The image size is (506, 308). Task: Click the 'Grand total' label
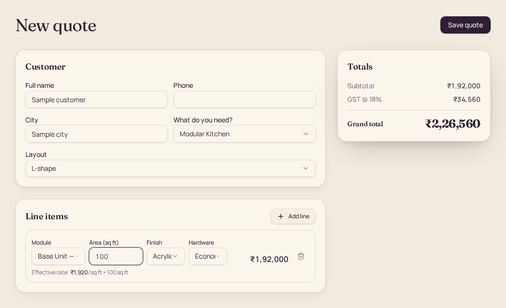click(365, 124)
